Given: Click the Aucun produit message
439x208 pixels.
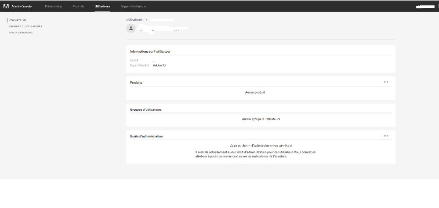Looking at the screenshot, I should pos(255,92).
